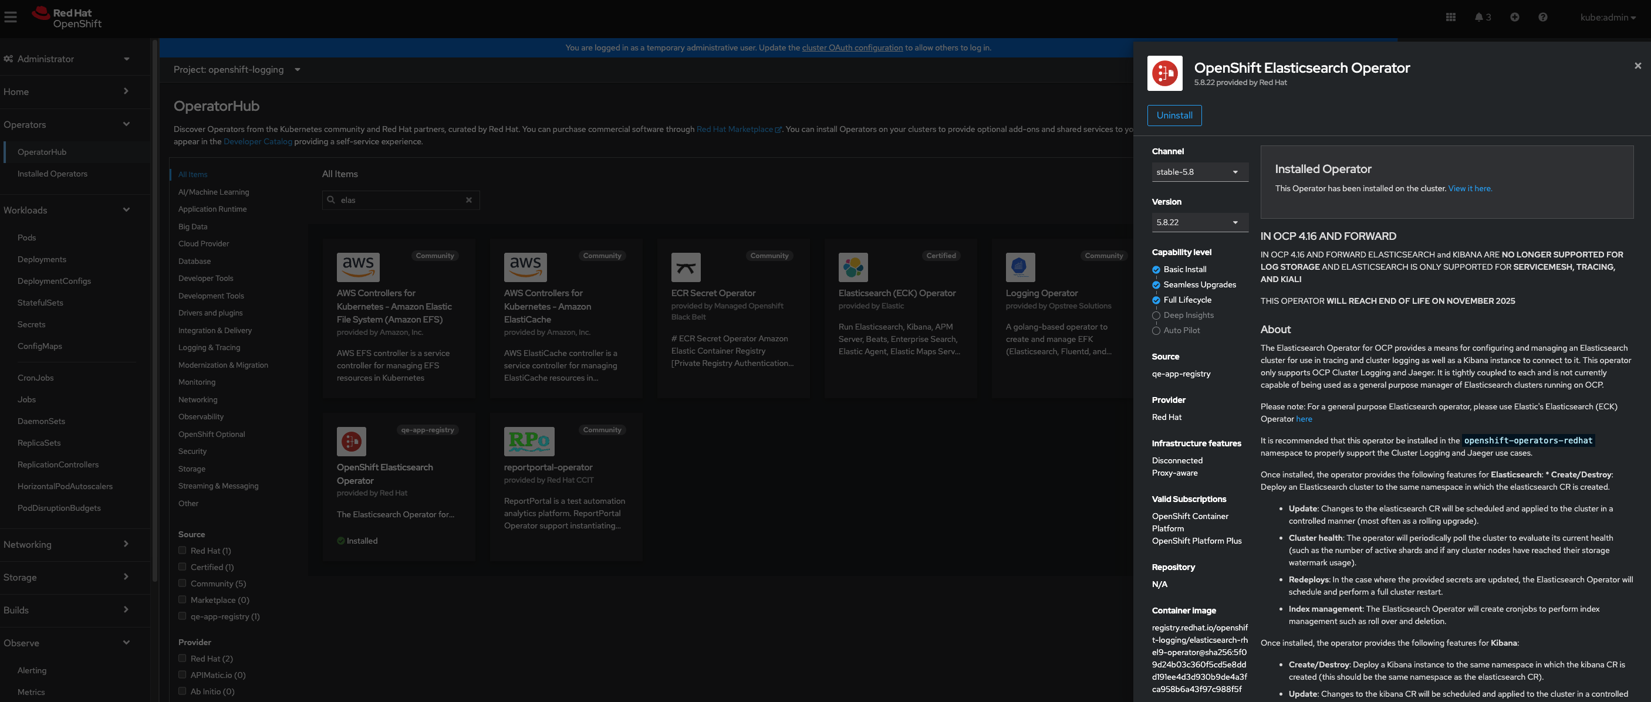Click the Uninstall button

(1173, 116)
